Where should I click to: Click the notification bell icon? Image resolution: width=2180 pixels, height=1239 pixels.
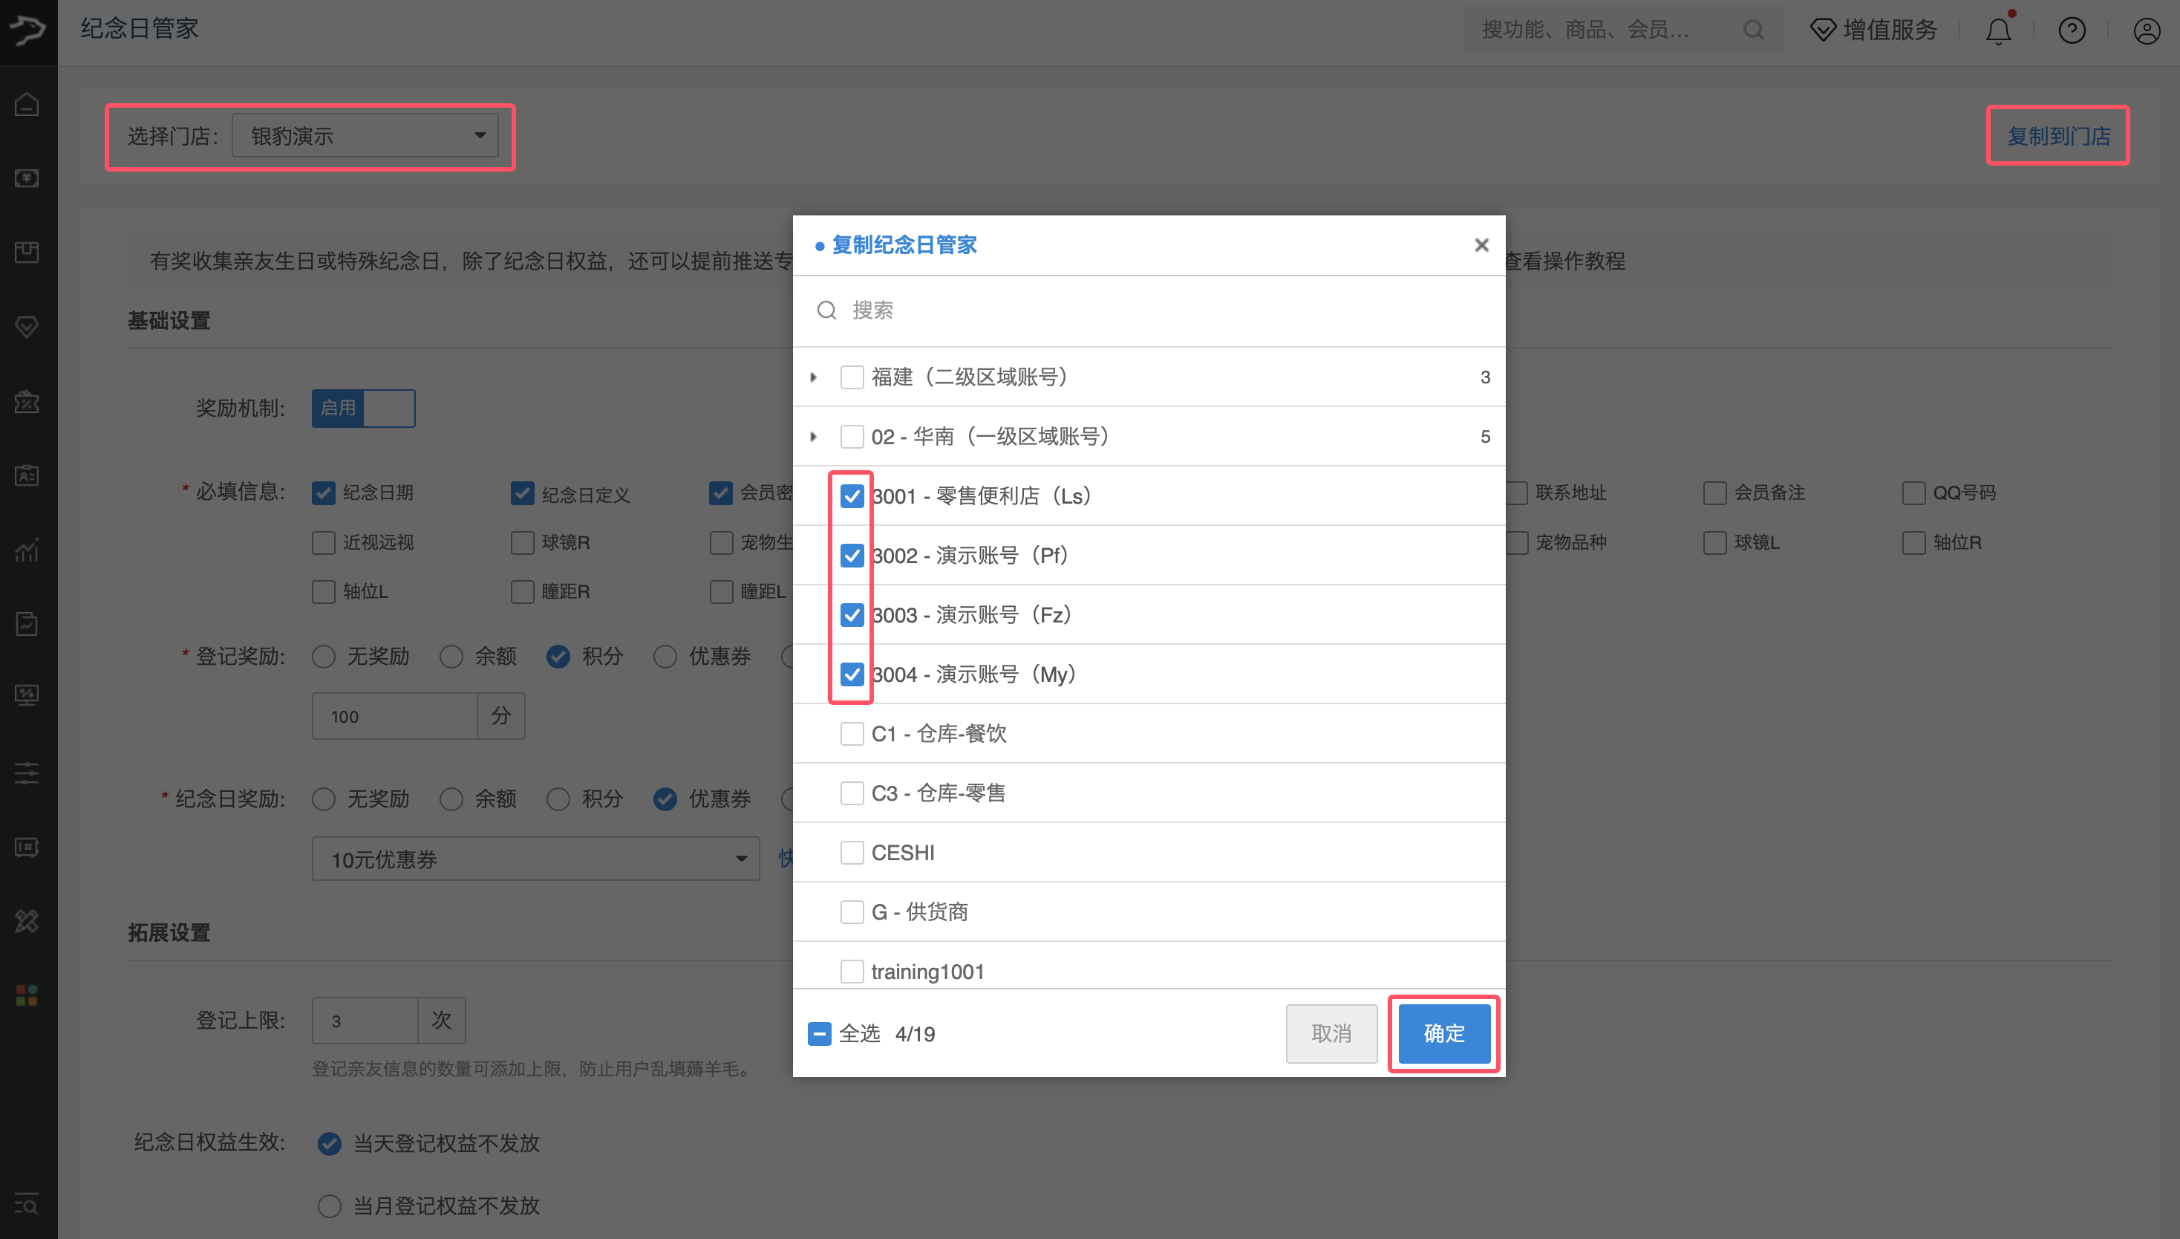coord(1997,31)
